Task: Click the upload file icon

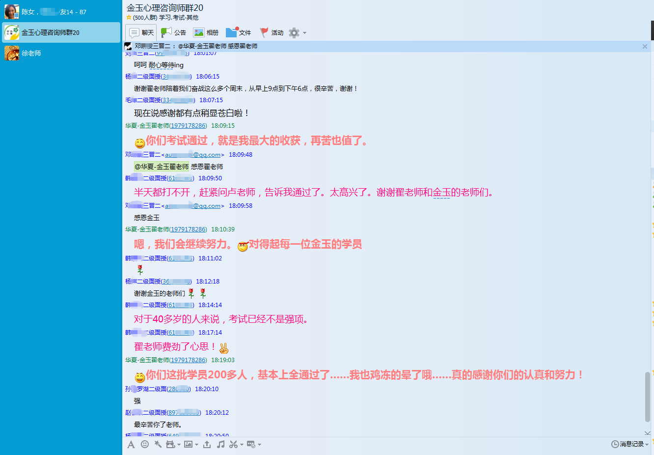Action: pyautogui.click(x=207, y=444)
